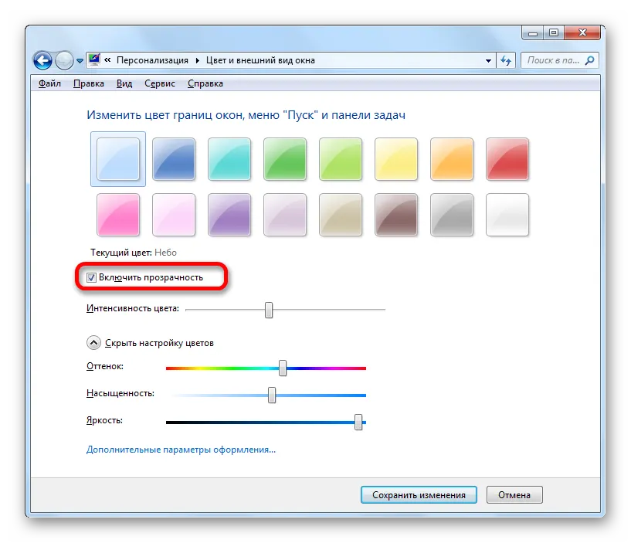Open the recent pages dropdown arrow

click(x=80, y=61)
